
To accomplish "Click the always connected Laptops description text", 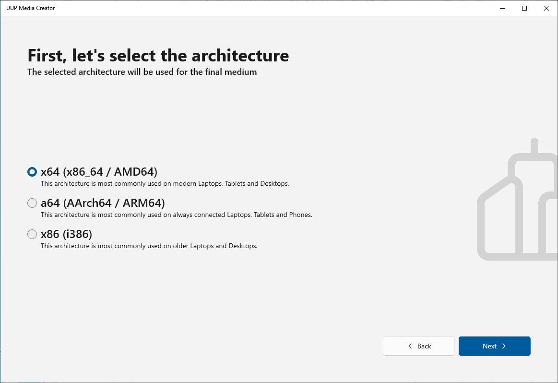I will tap(176, 215).
